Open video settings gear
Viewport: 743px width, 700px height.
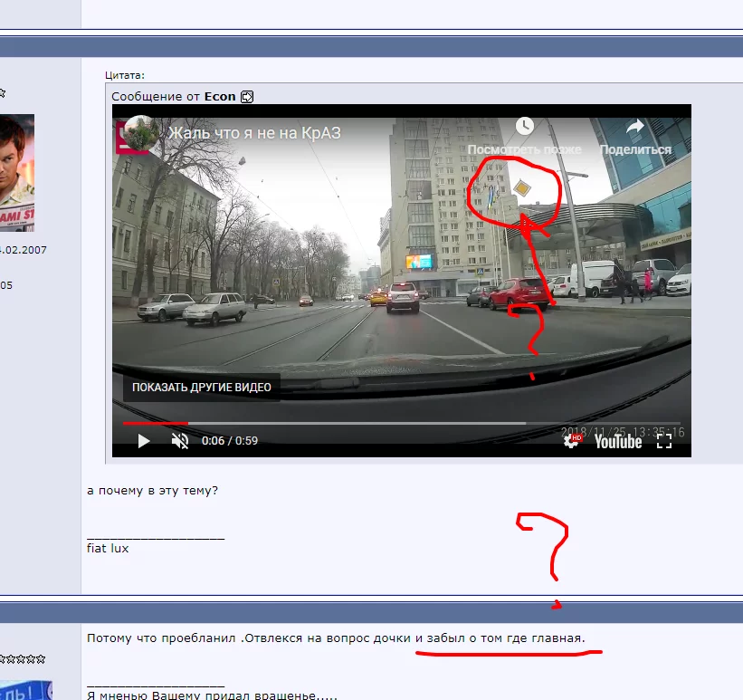click(571, 441)
